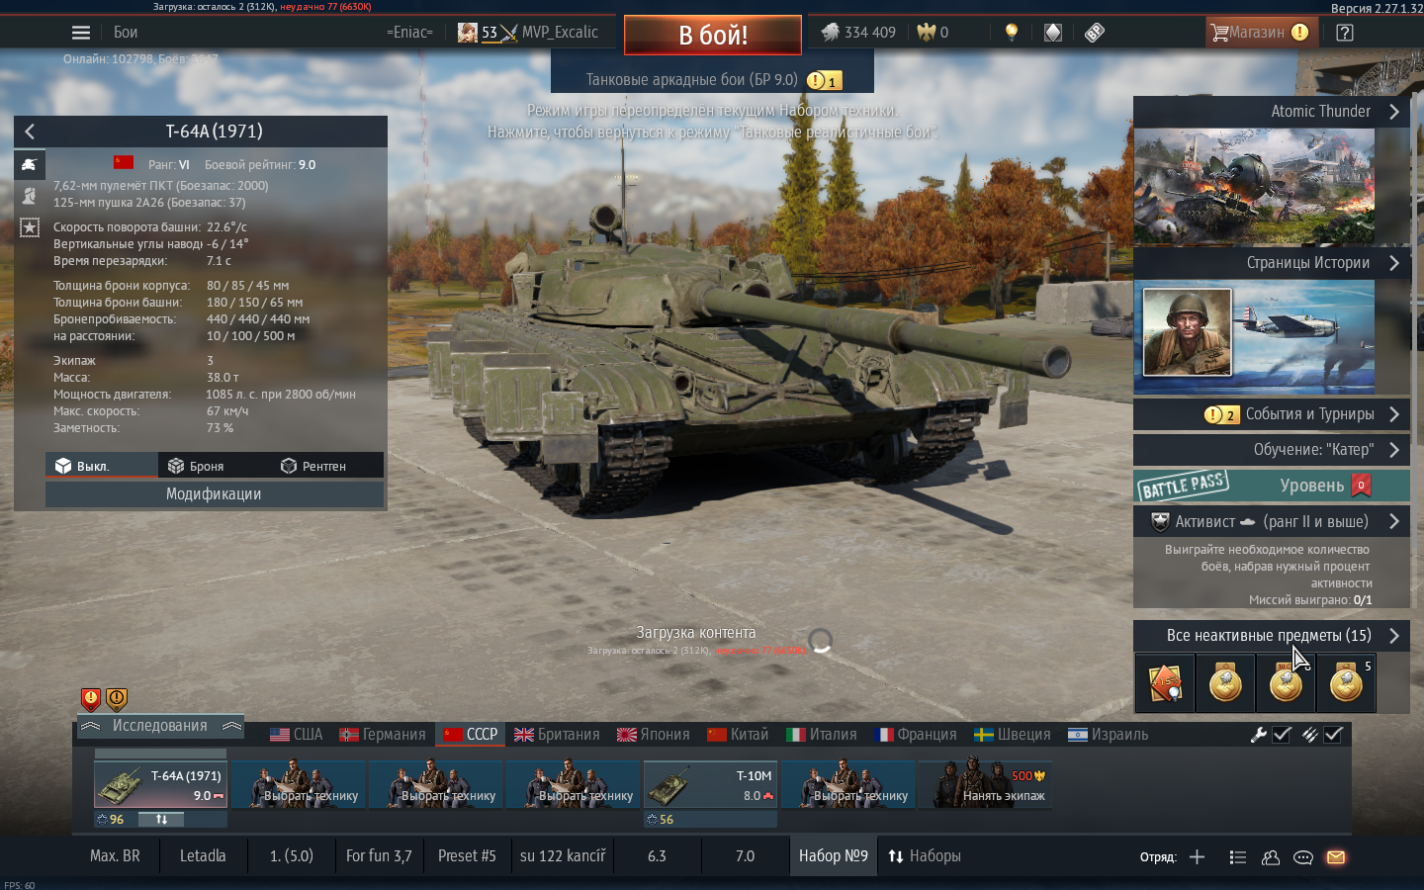The width and height of the screenshot is (1424, 890).
Task: Select the Броня armor view mode
Action: pos(196,466)
